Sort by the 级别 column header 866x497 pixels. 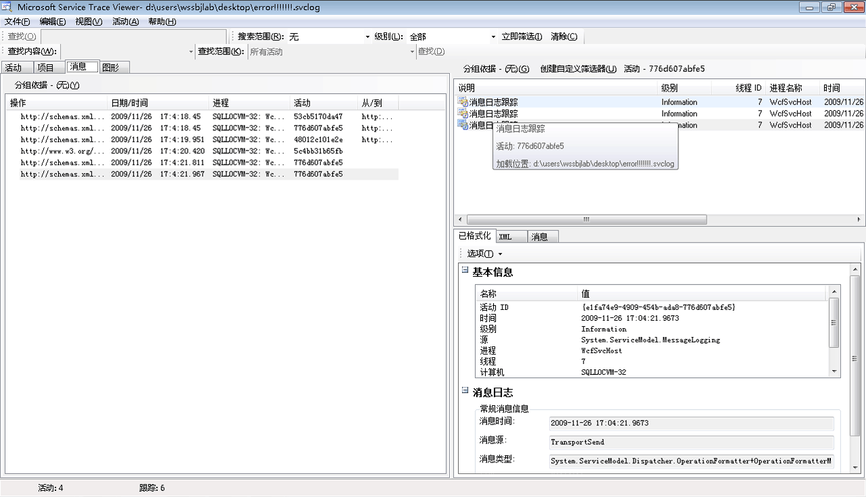coord(685,88)
